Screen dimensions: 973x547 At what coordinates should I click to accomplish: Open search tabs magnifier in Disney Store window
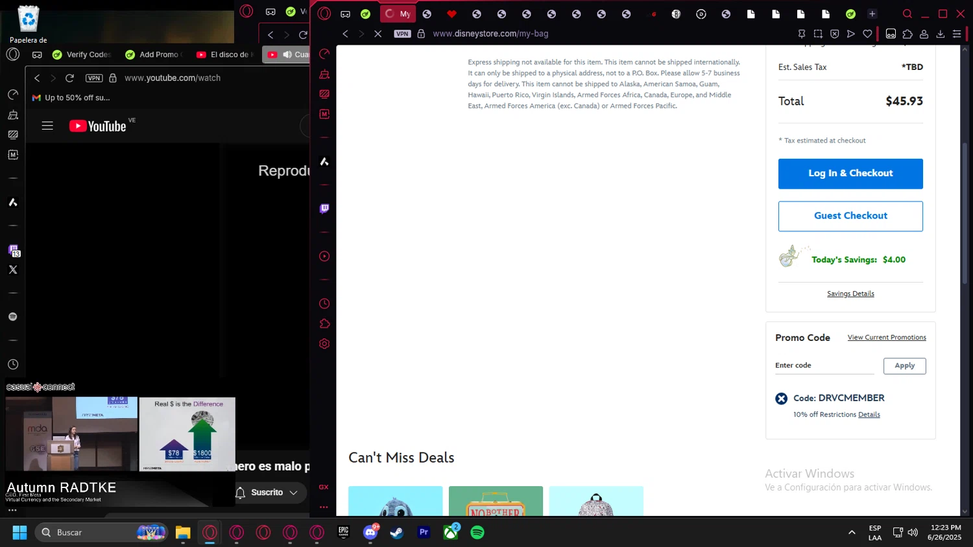[x=907, y=14]
